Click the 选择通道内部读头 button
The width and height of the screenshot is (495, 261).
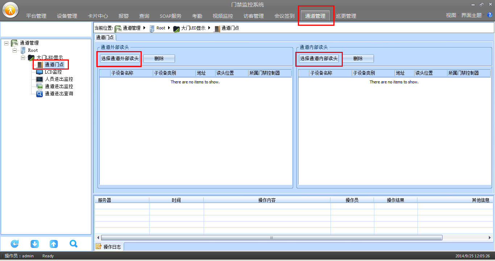pos(319,58)
